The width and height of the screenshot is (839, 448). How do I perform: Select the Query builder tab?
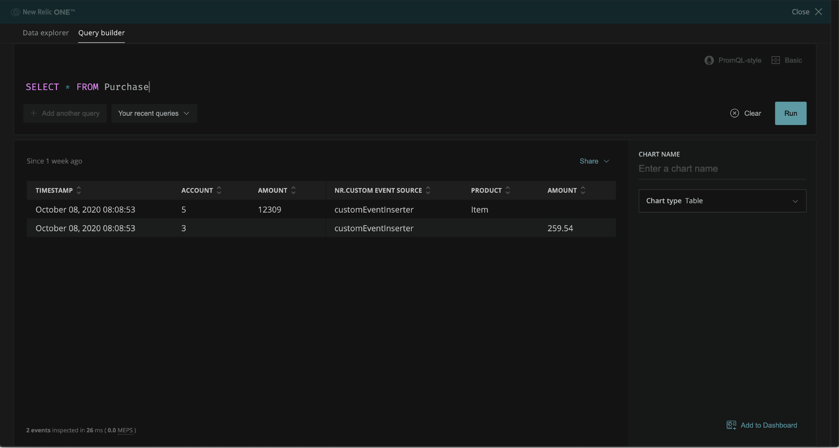101,33
